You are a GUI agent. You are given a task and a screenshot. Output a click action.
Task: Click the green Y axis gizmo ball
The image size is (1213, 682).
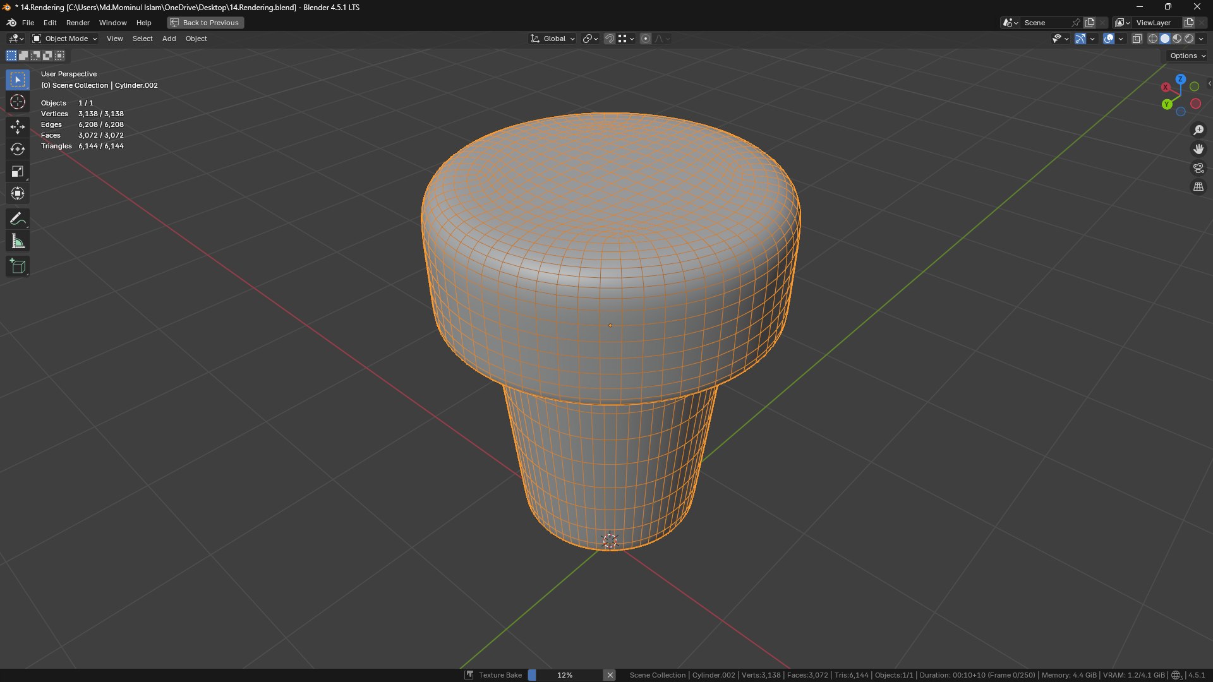pyautogui.click(x=1167, y=104)
